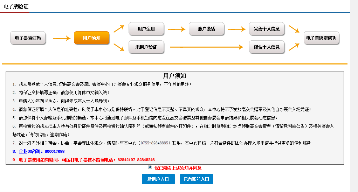This screenshot has height=192, width=358.
Task: Open the 用户注册 step box
Action: click(x=146, y=29)
